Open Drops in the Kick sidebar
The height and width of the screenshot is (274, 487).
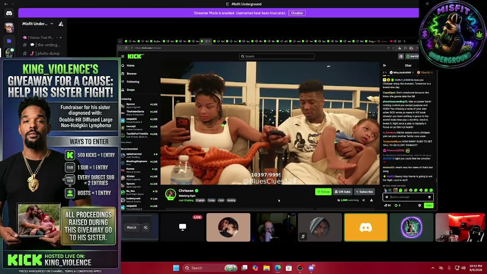point(131,90)
